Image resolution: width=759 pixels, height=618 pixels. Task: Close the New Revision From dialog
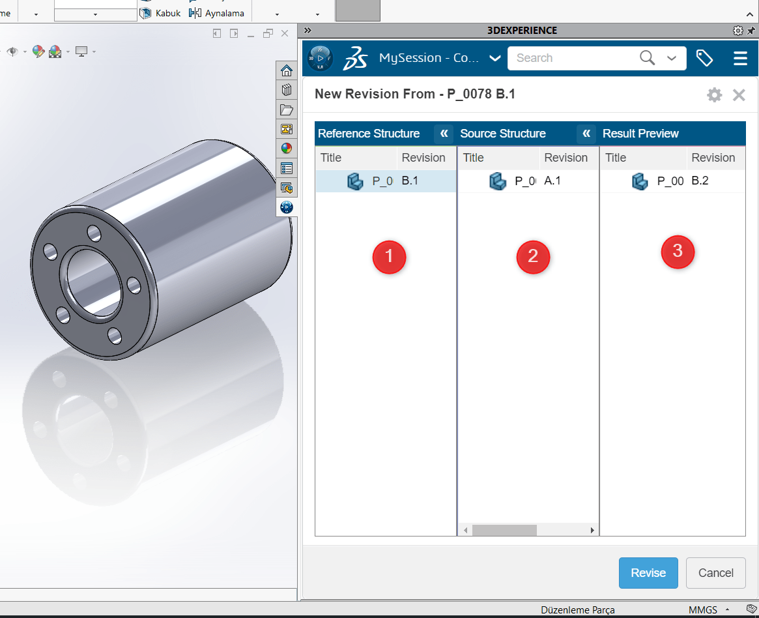point(739,95)
